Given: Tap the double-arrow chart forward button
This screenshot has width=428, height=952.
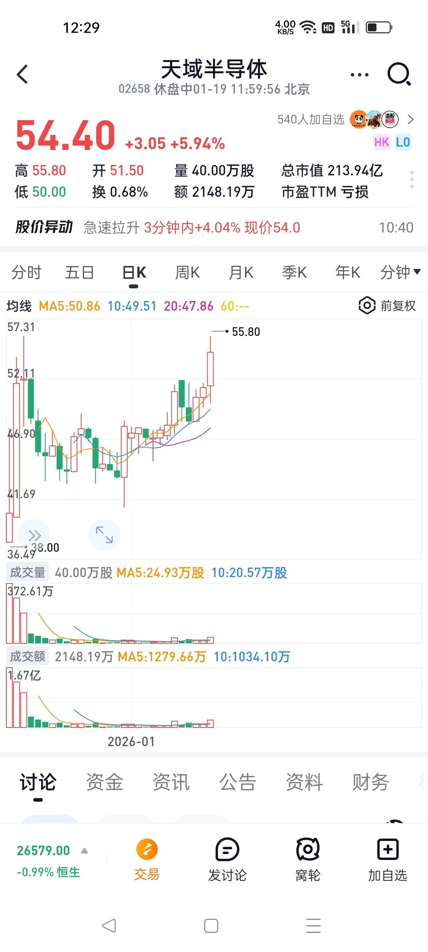Looking at the screenshot, I should click(34, 535).
